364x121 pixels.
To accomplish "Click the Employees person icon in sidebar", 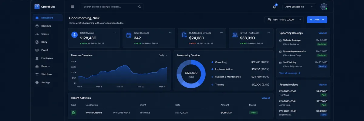I will tap(37, 58).
